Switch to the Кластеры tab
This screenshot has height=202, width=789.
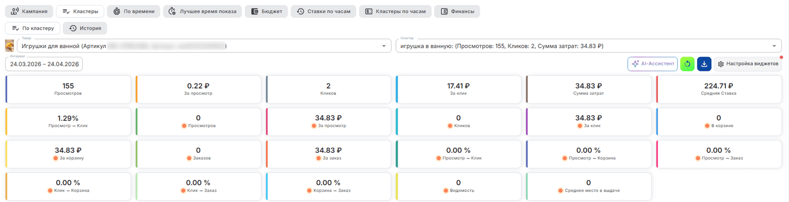tap(80, 11)
